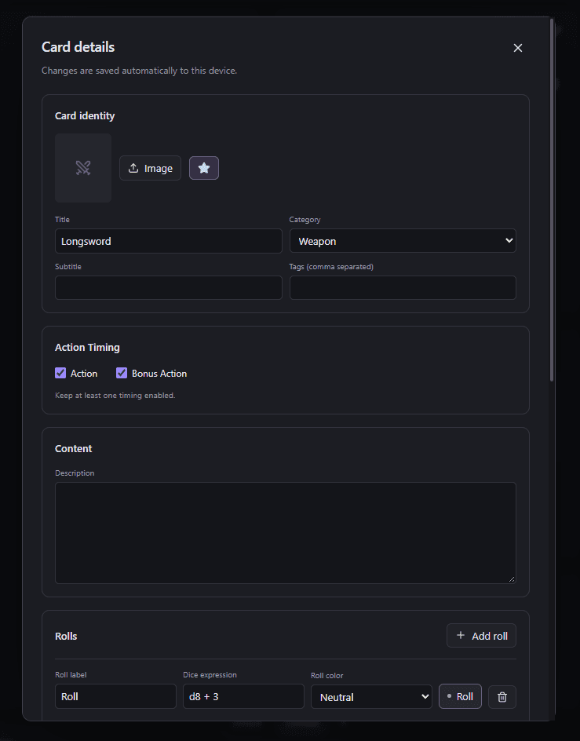580x741 pixels.
Task: Click the 'Rolls' section heading
Action: click(x=66, y=636)
